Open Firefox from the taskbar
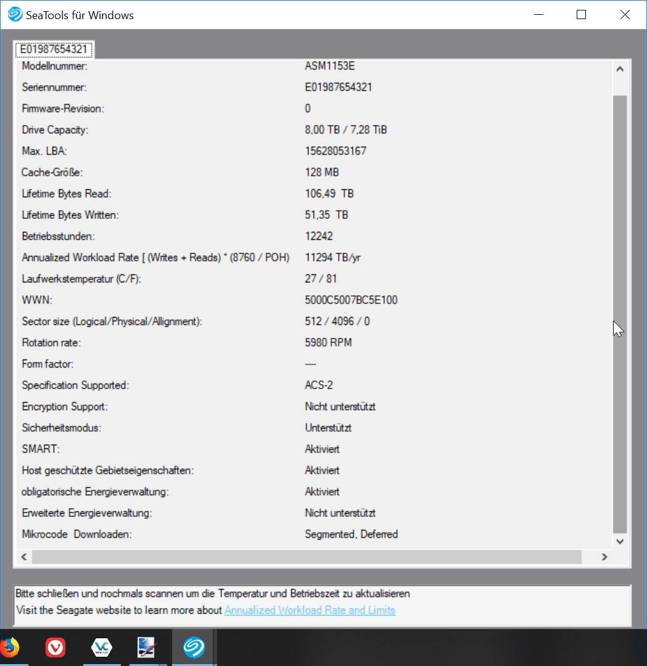This screenshot has height=666, width=647. [x=10, y=647]
